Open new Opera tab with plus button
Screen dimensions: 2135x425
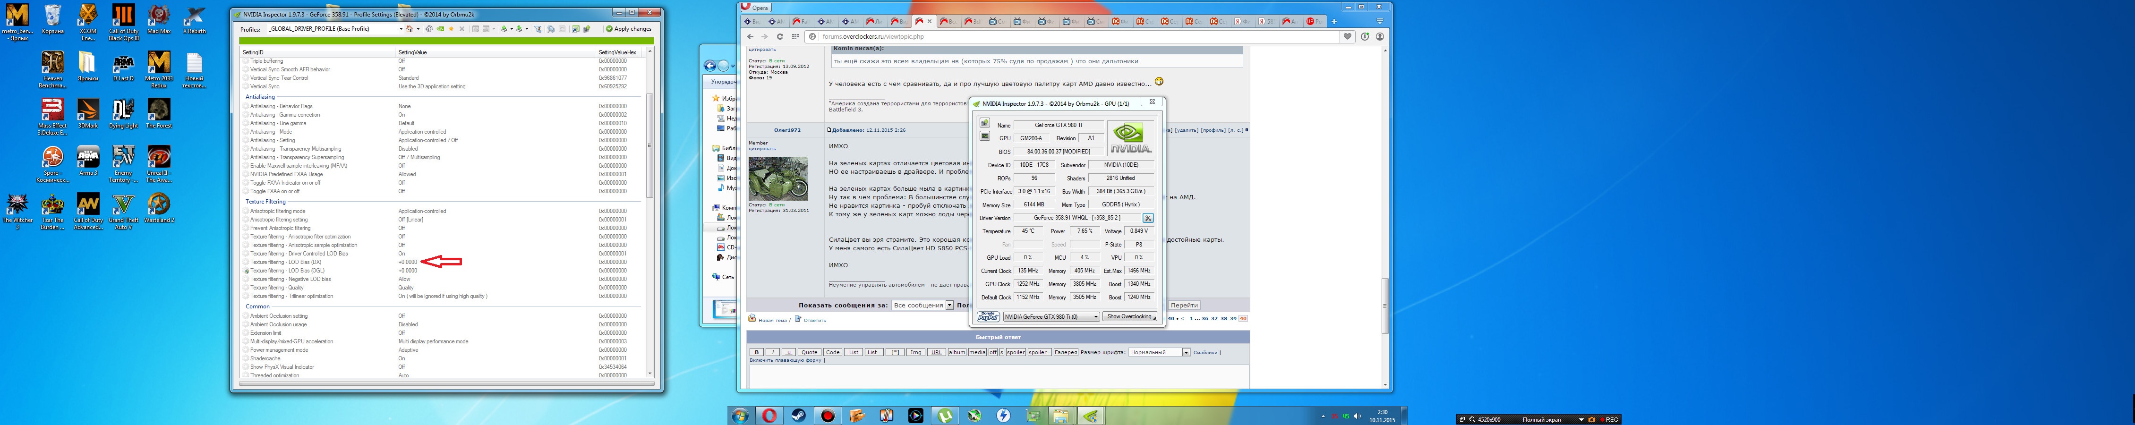tap(1333, 22)
